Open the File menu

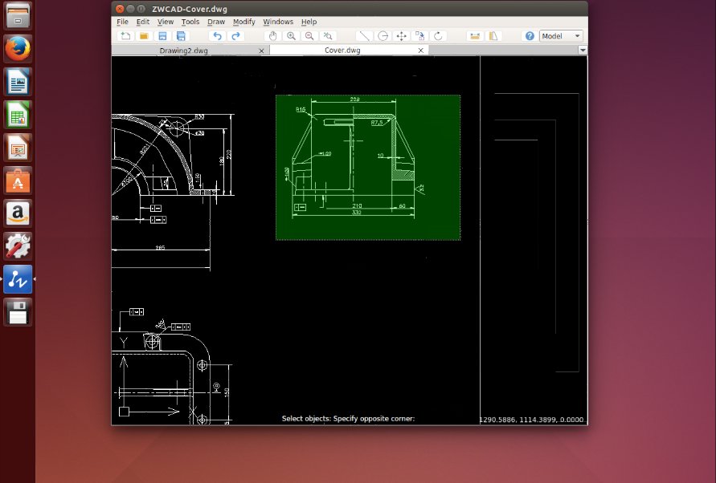pyautogui.click(x=122, y=22)
